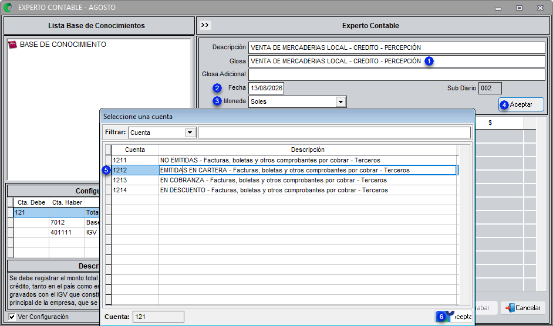Toggle the Ver Configuración checkbox
The image size is (553, 326).
click(x=12, y=317)
